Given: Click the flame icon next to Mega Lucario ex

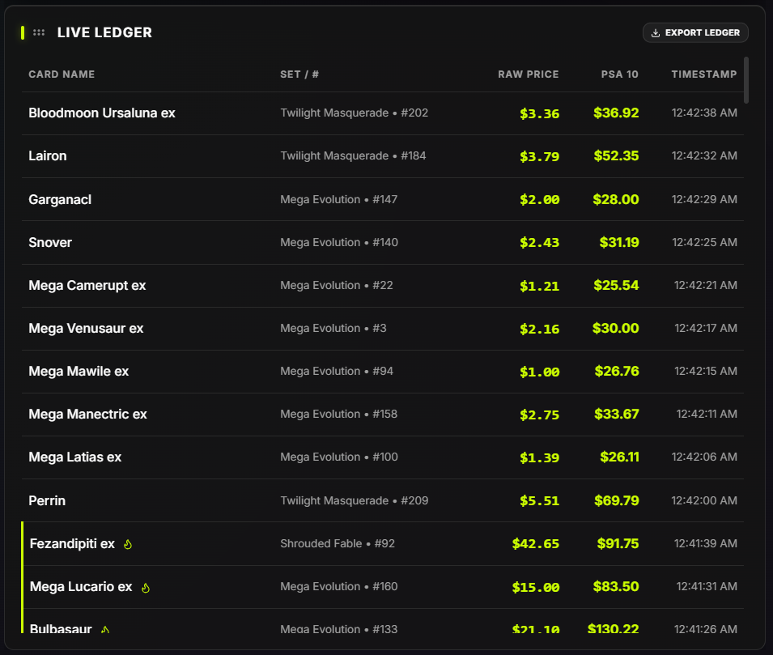Looking at the screenshot, I should point(146,588).
